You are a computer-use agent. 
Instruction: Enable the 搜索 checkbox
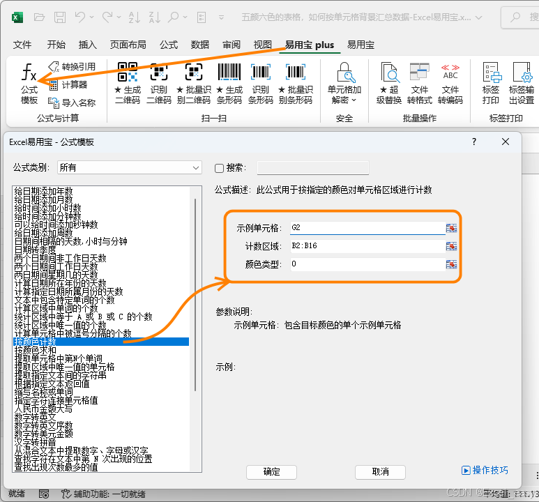(x=219, y=168)
